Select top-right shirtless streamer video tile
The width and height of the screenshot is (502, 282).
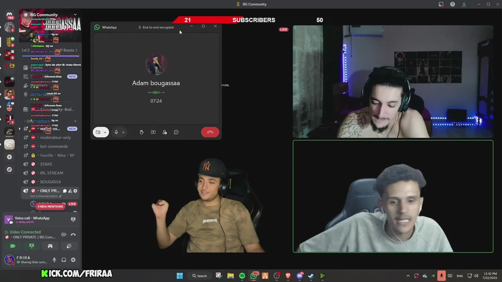(393, 81)
